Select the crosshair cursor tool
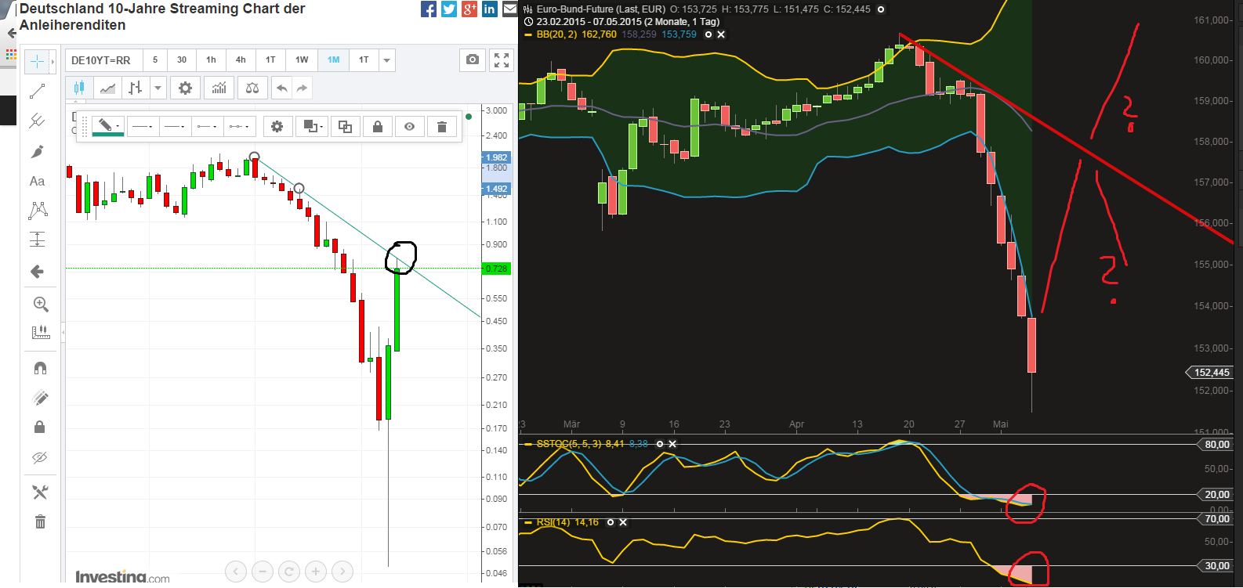 pos(37,61)
